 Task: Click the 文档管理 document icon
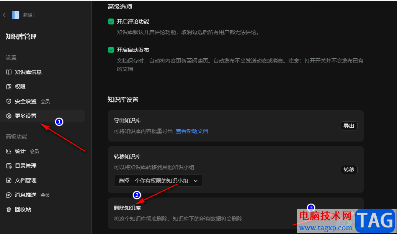click(x=9, y=180)
